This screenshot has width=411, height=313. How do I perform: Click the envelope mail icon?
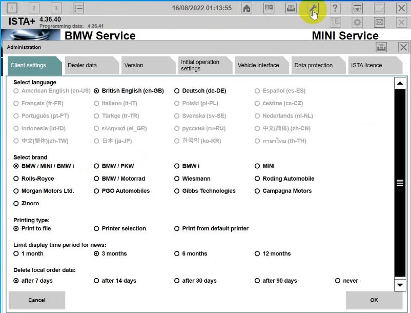click(379, 23)
